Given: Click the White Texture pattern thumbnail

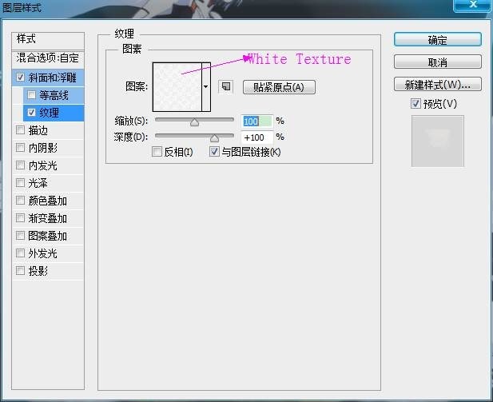Looking at the screenshot, I should point(177,87).
